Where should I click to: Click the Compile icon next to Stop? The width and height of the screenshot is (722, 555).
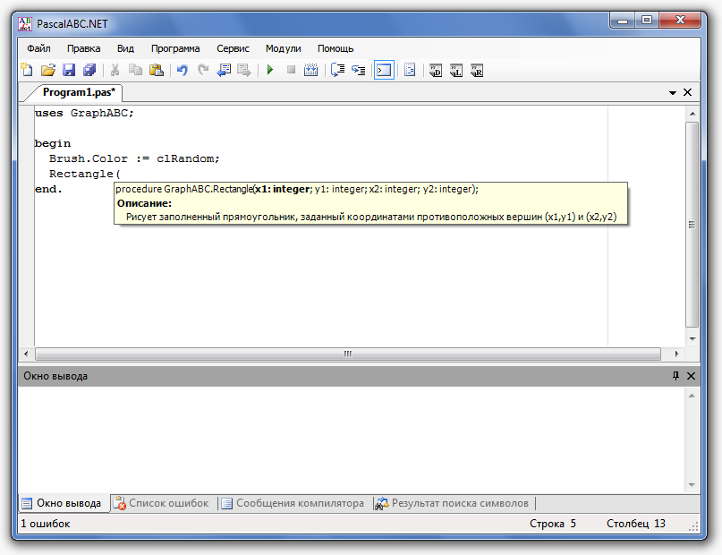tap(310, 70)
